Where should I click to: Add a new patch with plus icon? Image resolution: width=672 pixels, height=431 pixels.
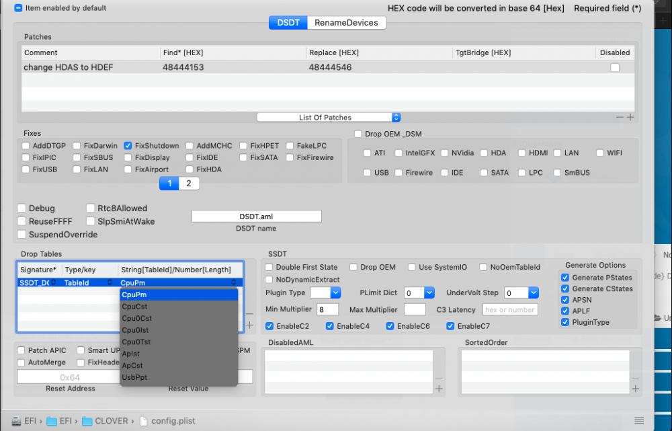tap(630, 117)
